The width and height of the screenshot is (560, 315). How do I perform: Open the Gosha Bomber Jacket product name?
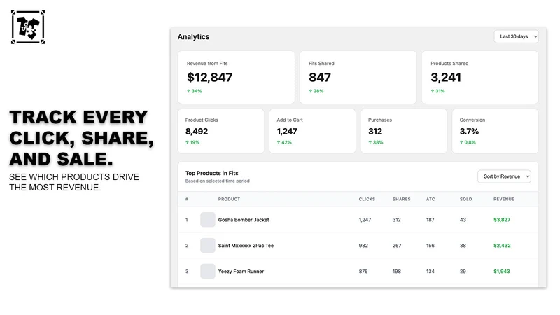[244, 220]
